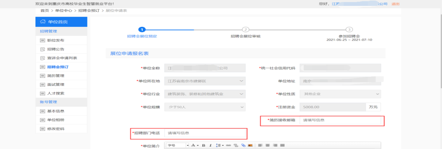Click the 招聘部门电话 input field

(205, 133)
